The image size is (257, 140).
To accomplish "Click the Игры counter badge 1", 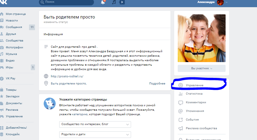I will pos(33,67).
